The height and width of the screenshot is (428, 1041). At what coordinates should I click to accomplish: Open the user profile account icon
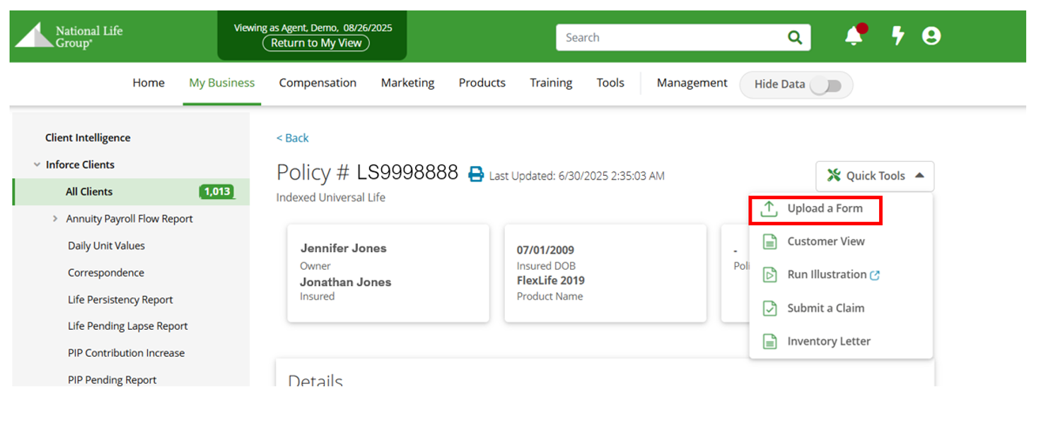931,36
